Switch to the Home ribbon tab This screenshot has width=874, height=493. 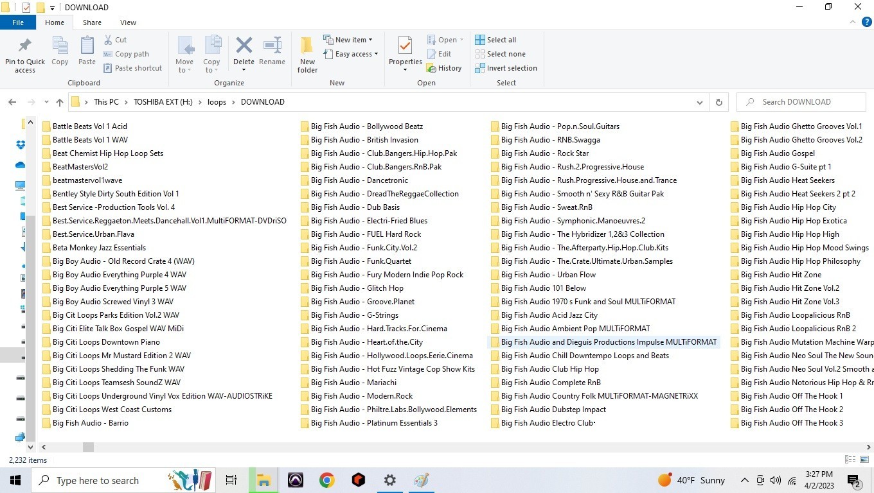pos(55,22)
